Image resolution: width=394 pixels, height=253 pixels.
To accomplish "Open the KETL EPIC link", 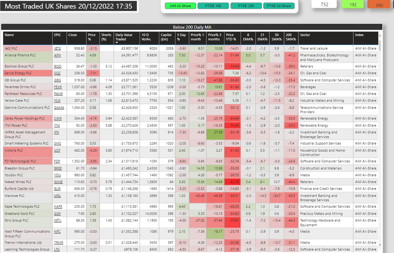I will [x=58, y=221].
